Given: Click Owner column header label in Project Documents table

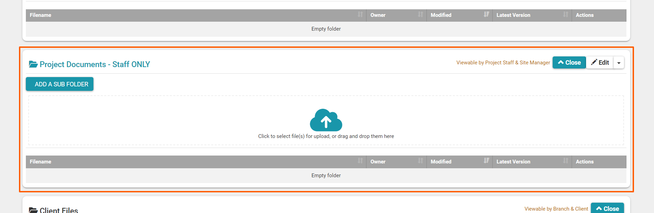Looking at the screenshot, I should tap(378, 162).
